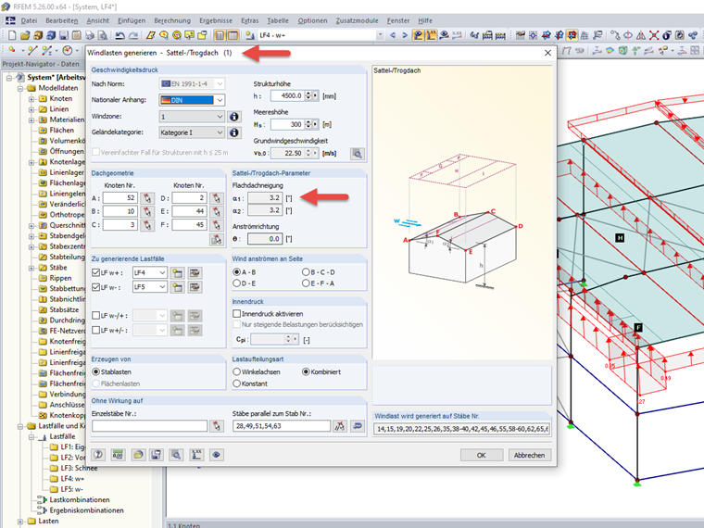Image resolution: width=704 pixels, height=528 pixels.
Task: Click Geländekategorie info icon
Action: point(234,132)
